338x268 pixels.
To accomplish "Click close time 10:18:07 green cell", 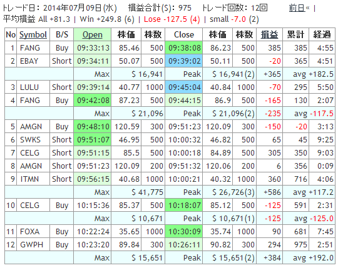I will pos(184,205).
